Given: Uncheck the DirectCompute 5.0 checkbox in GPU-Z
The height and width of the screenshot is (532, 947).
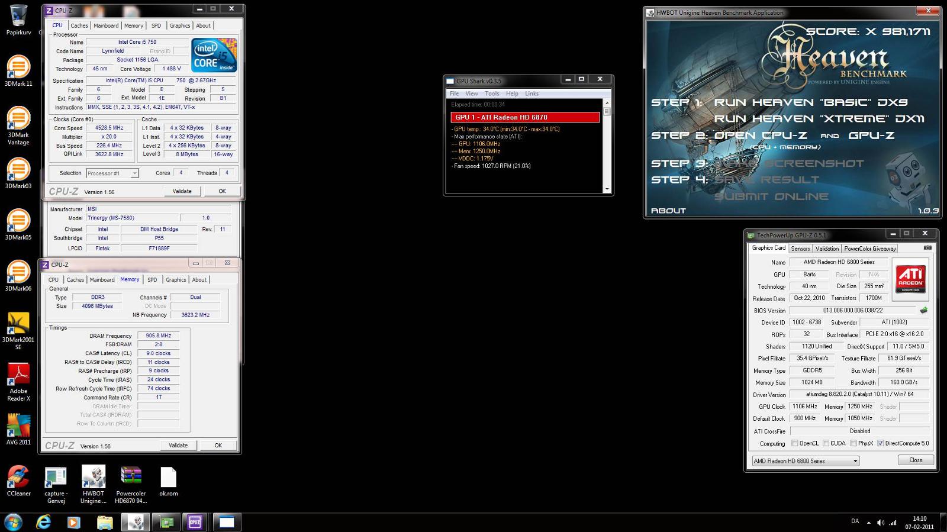Looking at the screenshot, I should pyautogui.click(x=880, y=443).
